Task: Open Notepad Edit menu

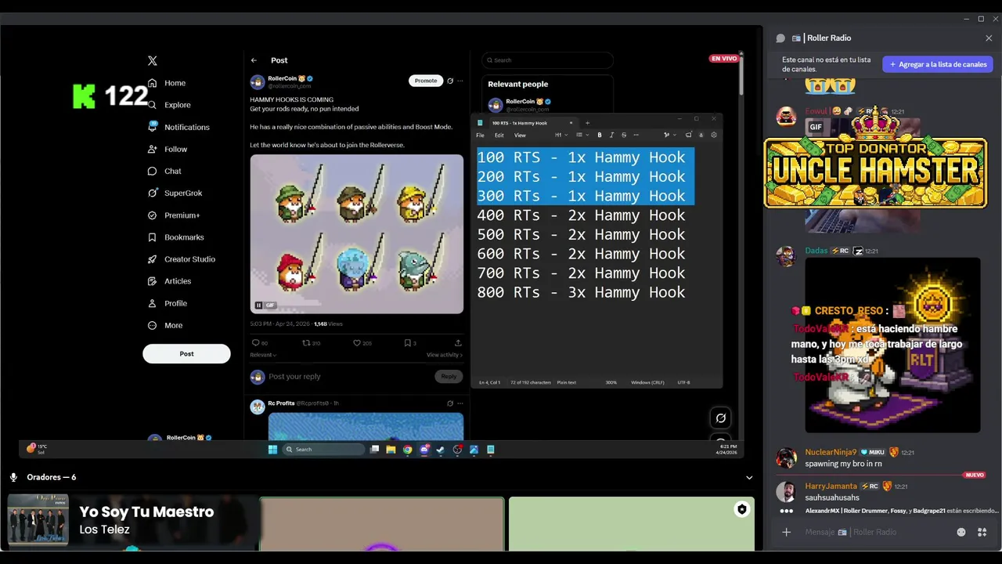Action: coord(499,135)
